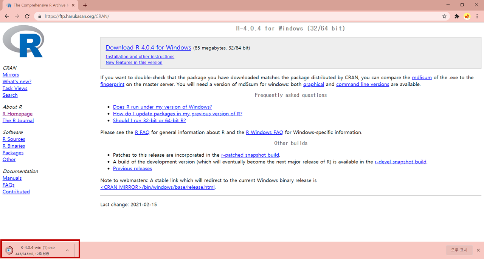Click the Last change: 2021-02-15 text
The width and height of the screenshot is (484, 259).
pos(129,204)
